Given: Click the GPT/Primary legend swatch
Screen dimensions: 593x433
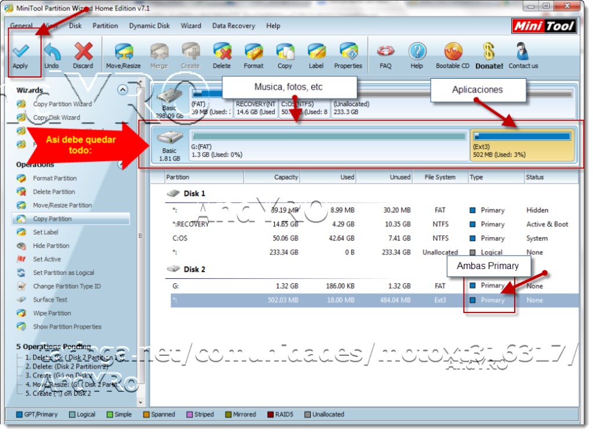Looking at the screenshot, I should pos(19,414).
